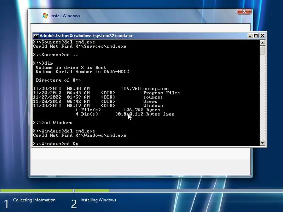Click the Installing Windows progress bar
Screen dimensions: 283x212
[x=179, y=190]
